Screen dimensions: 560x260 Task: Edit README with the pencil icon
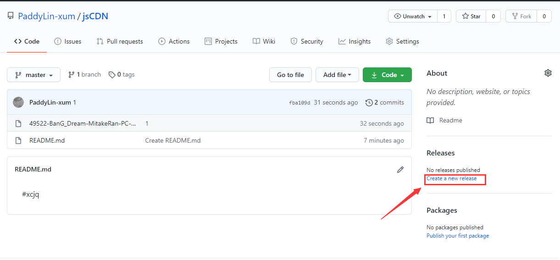[x=400, y=170]
